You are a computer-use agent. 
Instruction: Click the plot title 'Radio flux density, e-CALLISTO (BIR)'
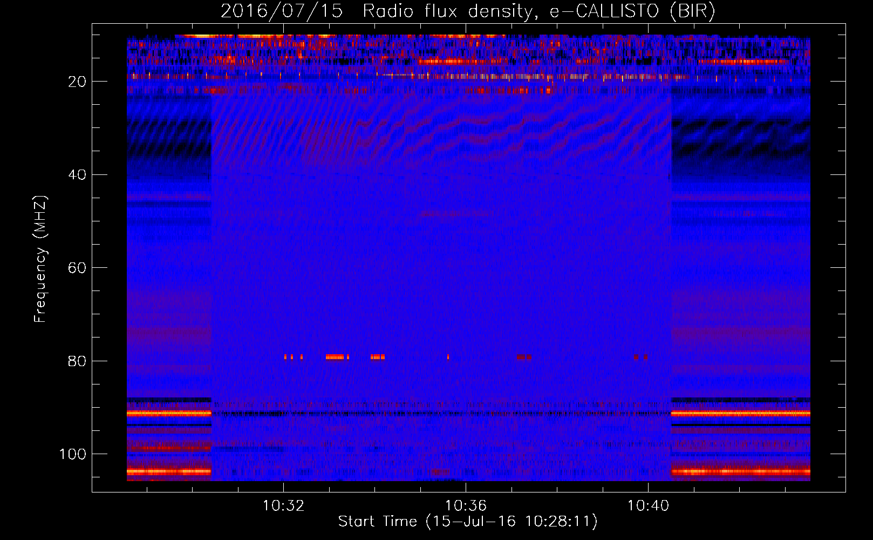[x=539, y=11]
